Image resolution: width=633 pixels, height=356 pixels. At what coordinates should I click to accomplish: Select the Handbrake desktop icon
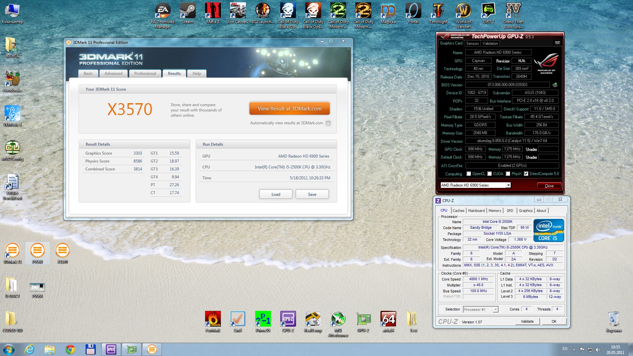tap(13, 81)
